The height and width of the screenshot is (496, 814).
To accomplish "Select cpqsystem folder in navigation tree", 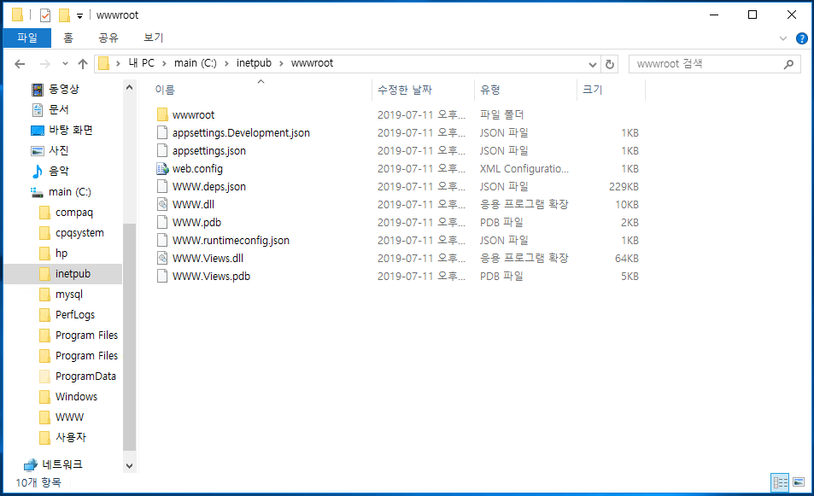I will 79,233.
